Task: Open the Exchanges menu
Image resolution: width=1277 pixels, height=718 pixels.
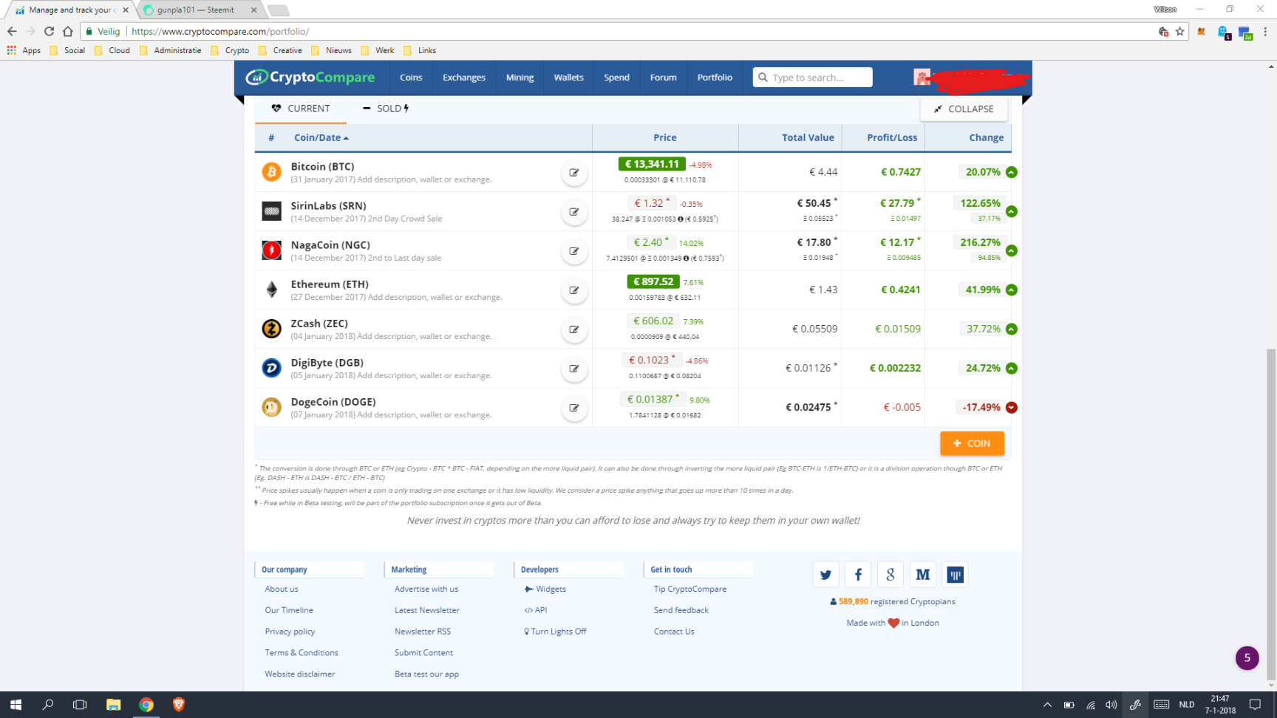Action: [464, 77]
